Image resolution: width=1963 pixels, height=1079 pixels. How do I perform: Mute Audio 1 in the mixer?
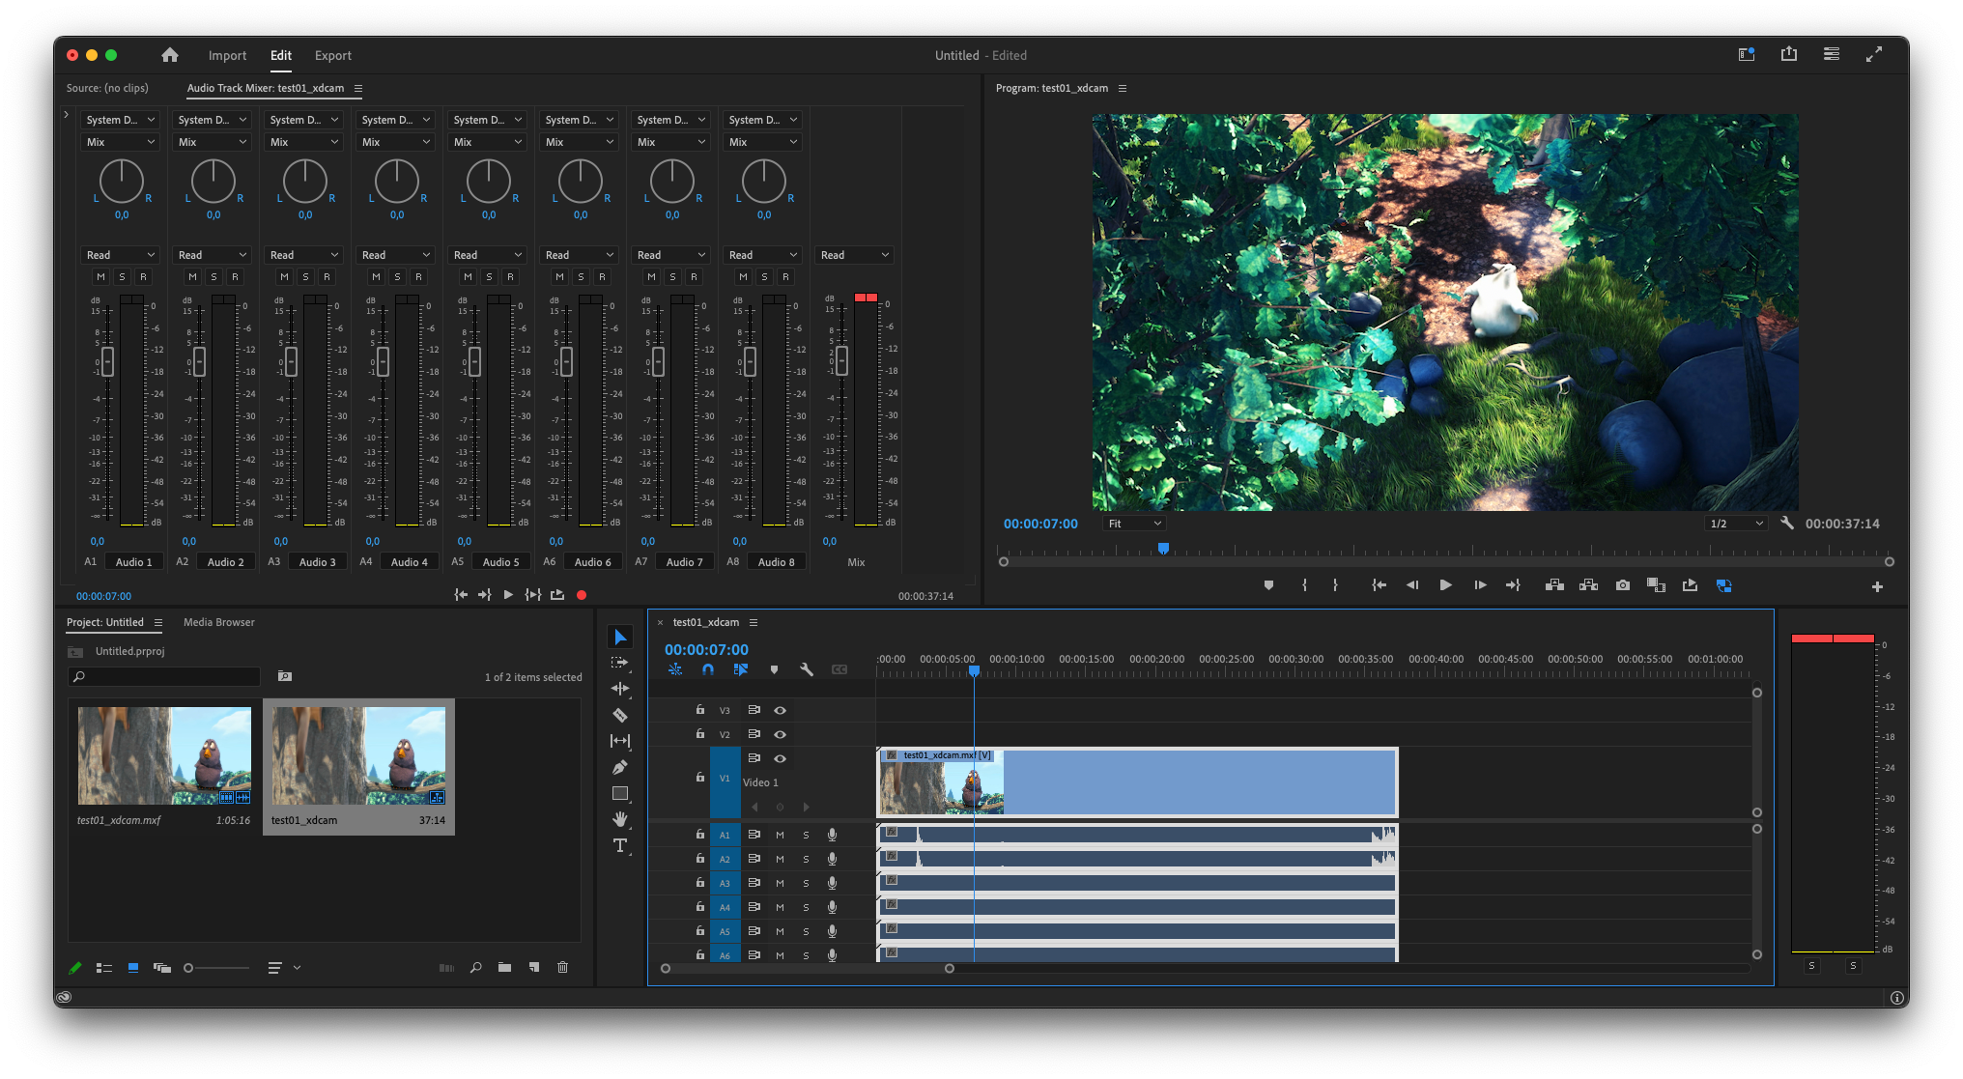click(x=100, y=276)
